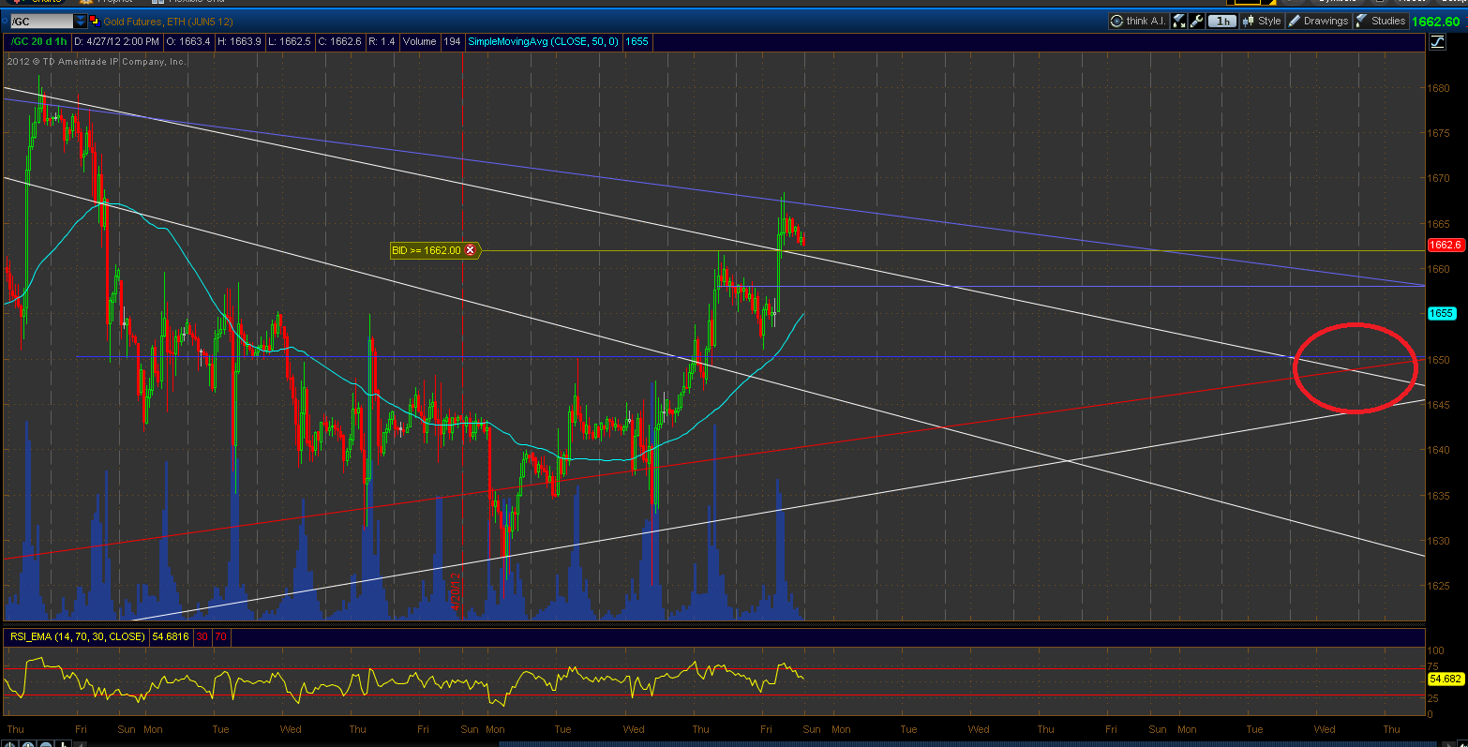Remove the BID >= 1662.00 alert
This screenshot has height=747, width=1468.
pos(471,250)
